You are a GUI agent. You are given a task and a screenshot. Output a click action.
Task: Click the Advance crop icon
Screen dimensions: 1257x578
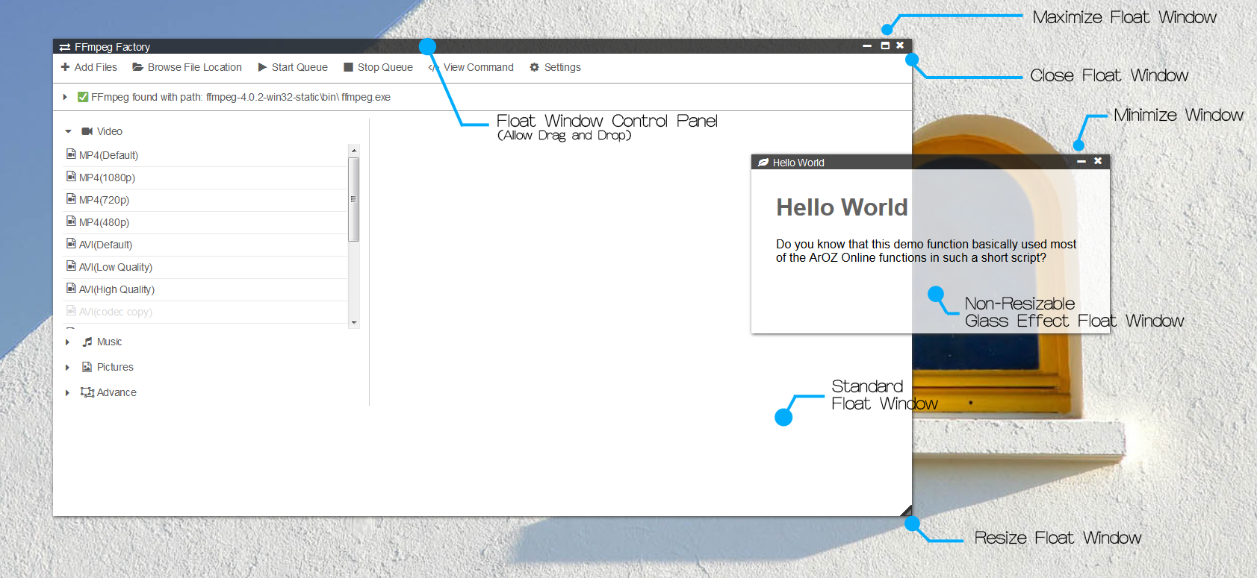pyautogui.click(x=87, y=392)
